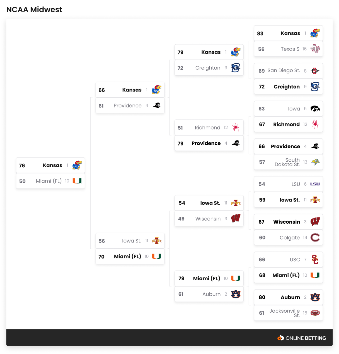Click the South Dakota St. jackrabbit logo
This screenshot has width=339, height=354.
(x=315, y=162)
